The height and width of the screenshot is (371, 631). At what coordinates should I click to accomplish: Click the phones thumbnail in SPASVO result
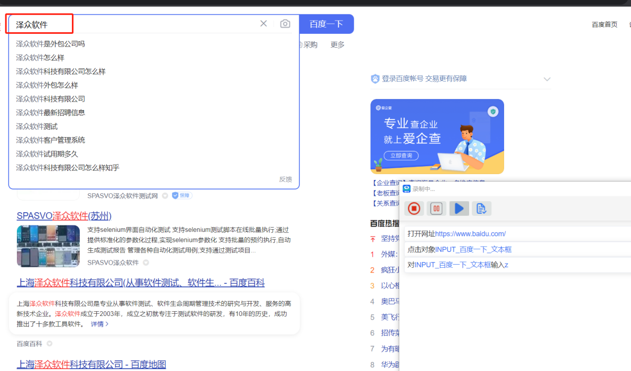pyautogui.click(x=48, y=246)
